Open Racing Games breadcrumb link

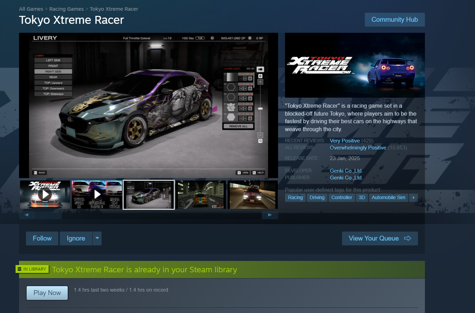pos(66,9)
